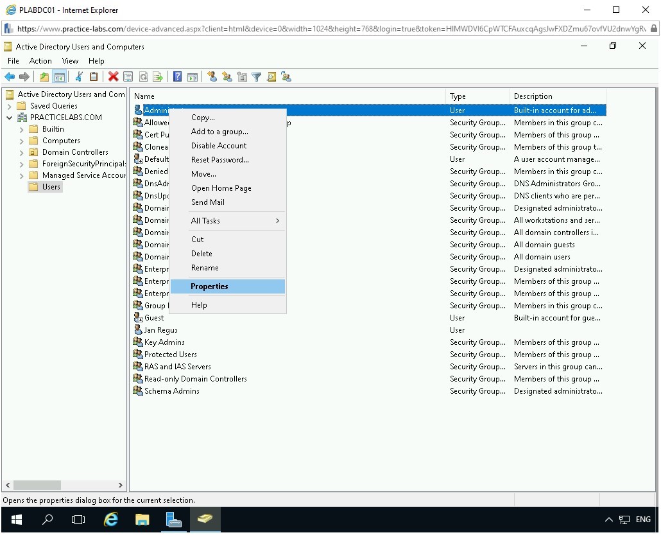Choose Send Mail in context menu
661x535 pixels.
click(228, 202)
